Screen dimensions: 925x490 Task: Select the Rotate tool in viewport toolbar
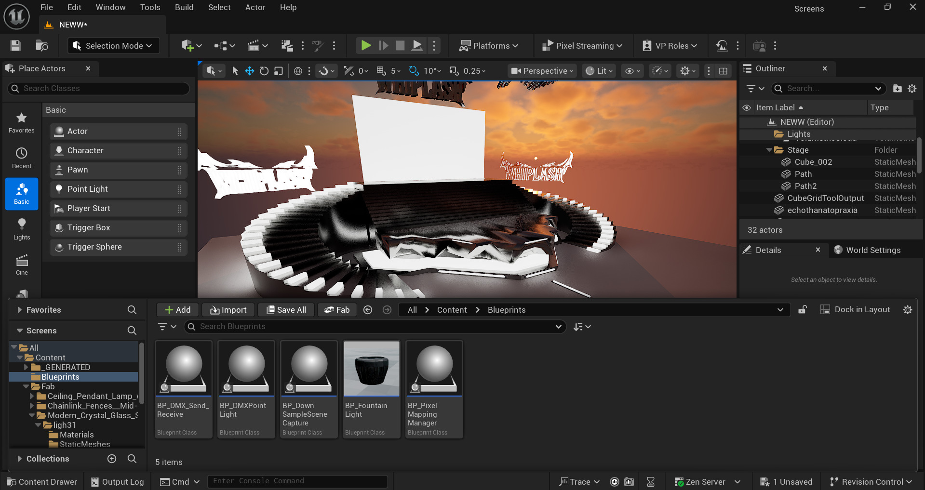264,71
